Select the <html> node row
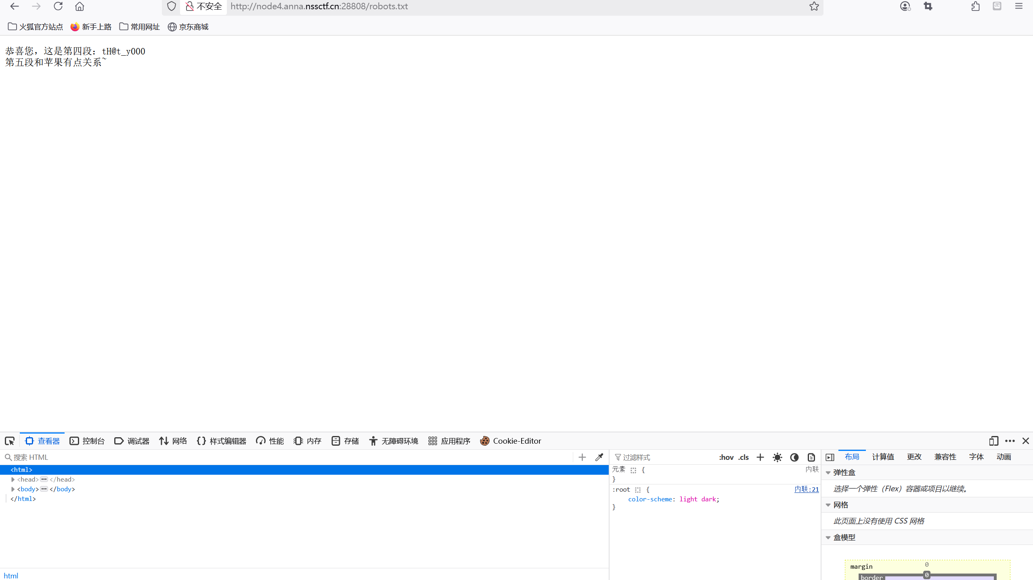The image size is (1033, 580). click(x=304, y=469)
